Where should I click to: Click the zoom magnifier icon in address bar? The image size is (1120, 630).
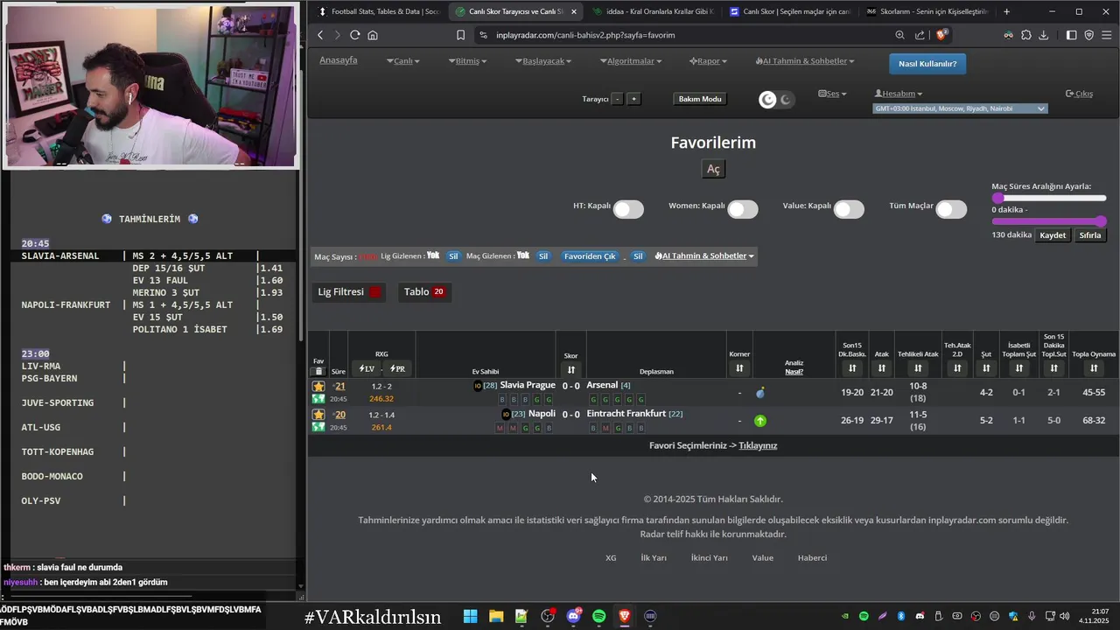coord(899,35)
